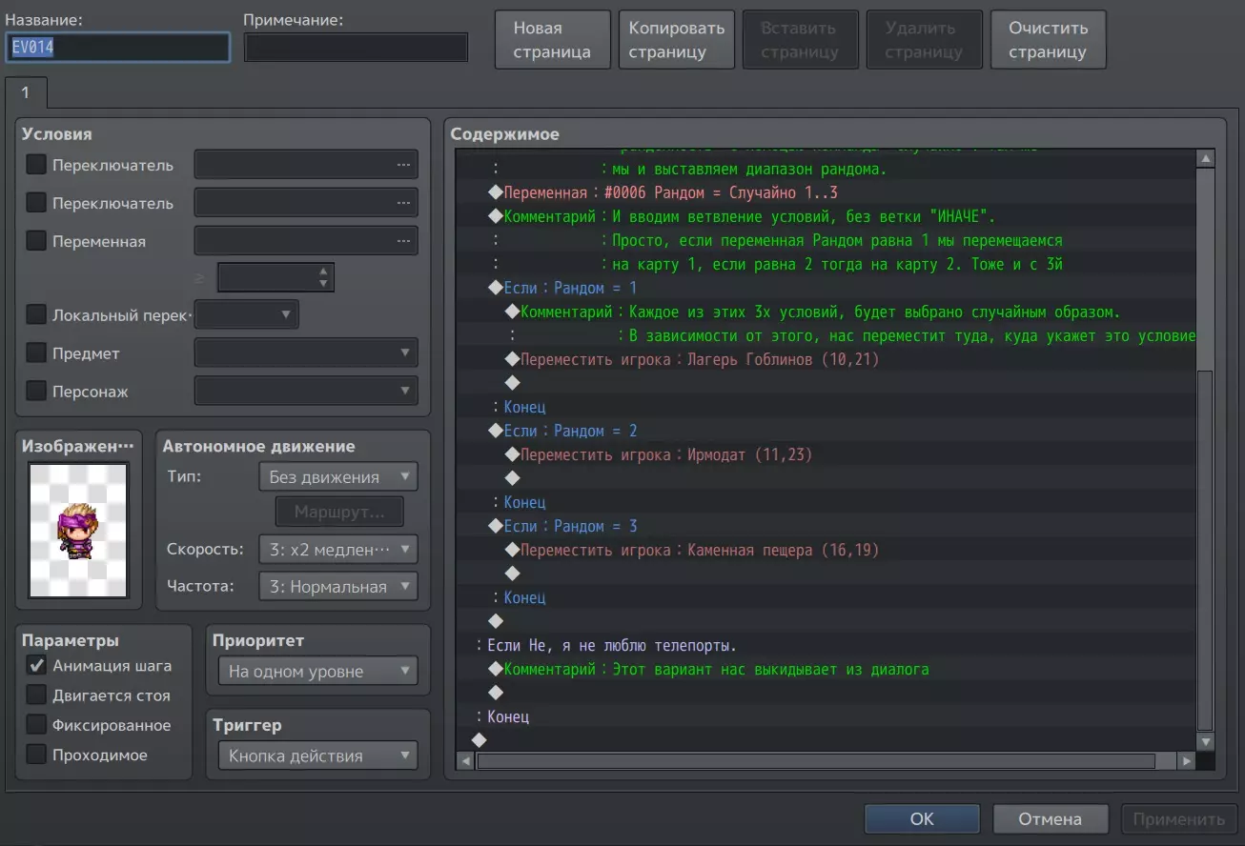This screenshot has height=846, width=1245.
Task: Uncheck the Анимация шага checkbox
Action: 36,666
